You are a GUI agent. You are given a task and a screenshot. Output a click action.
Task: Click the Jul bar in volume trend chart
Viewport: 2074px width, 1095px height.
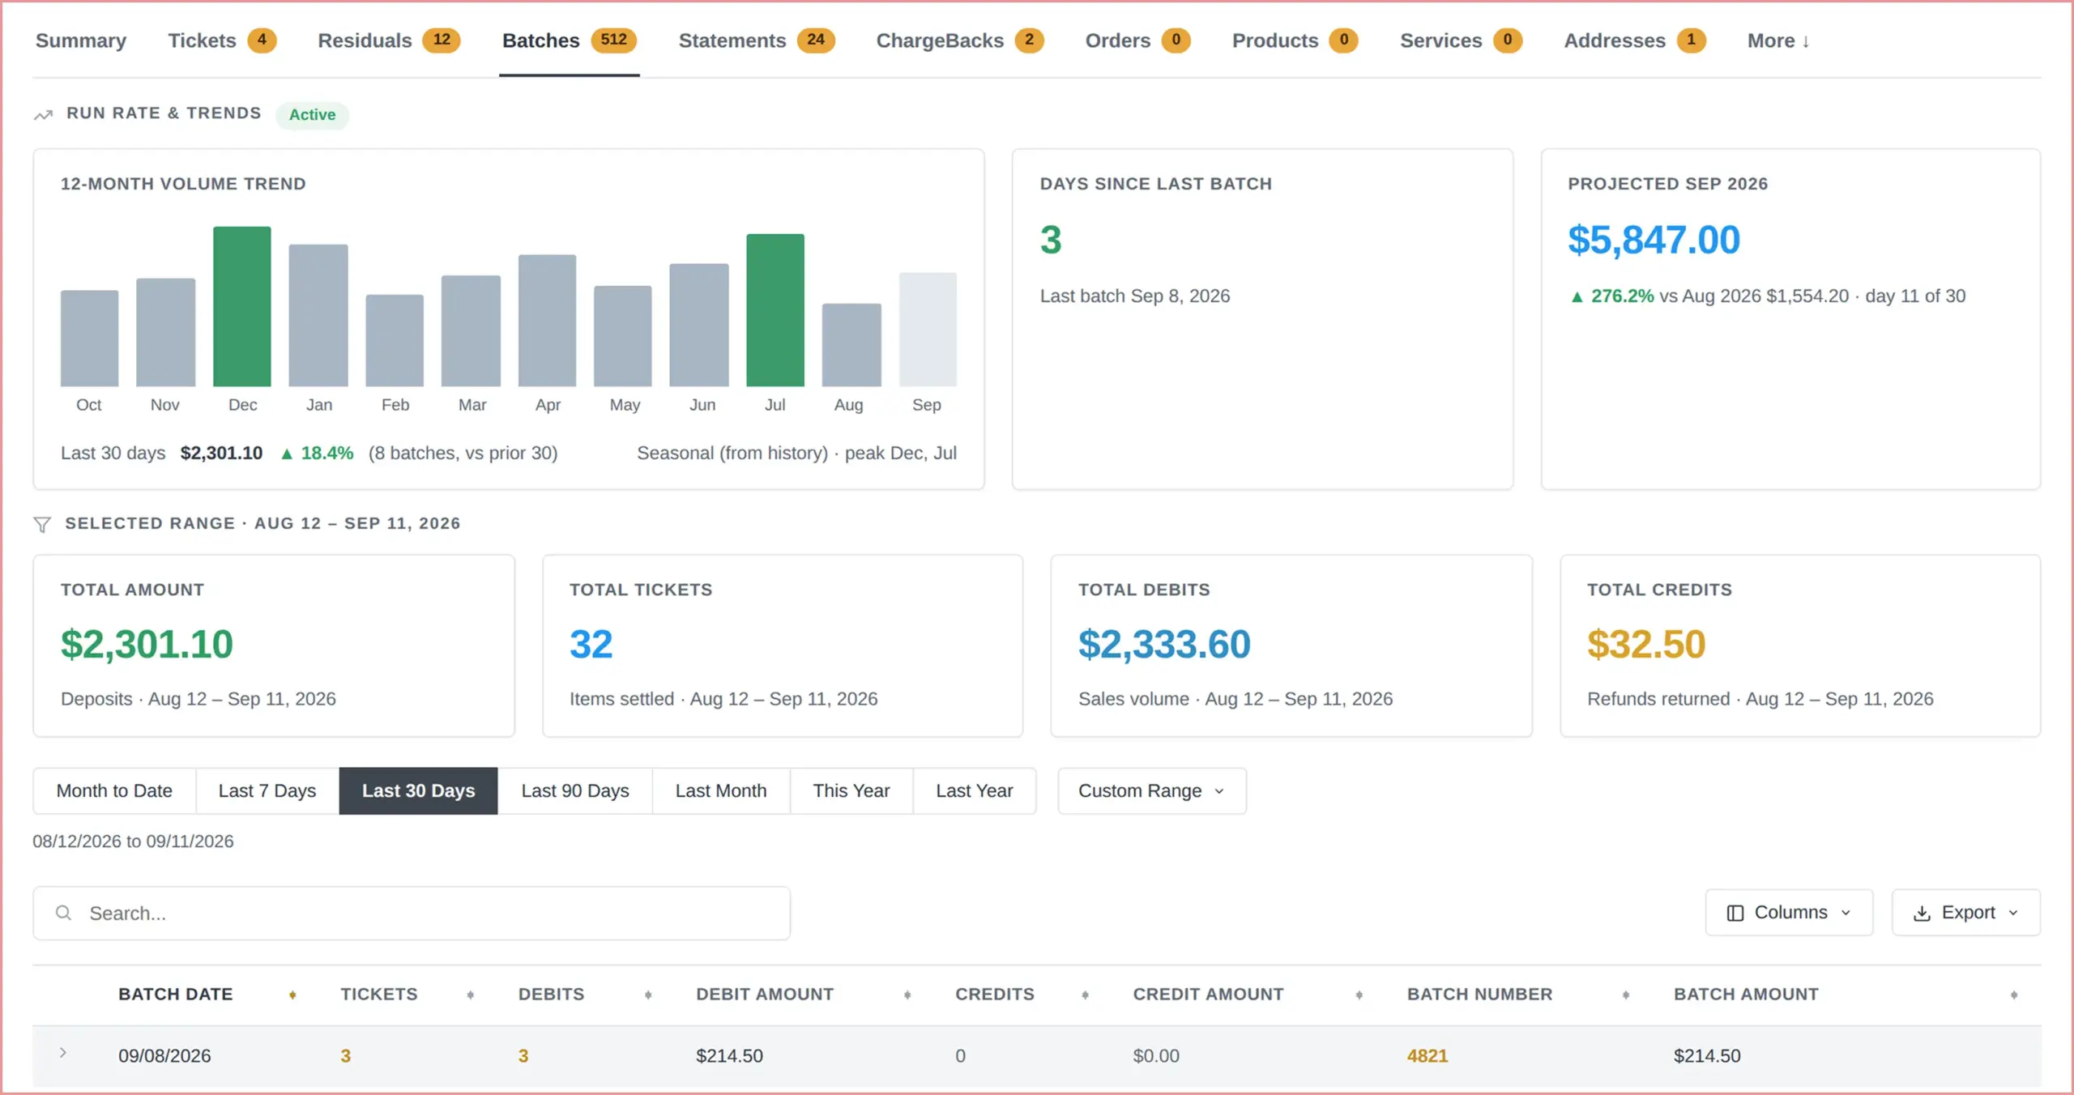[775, 310]
